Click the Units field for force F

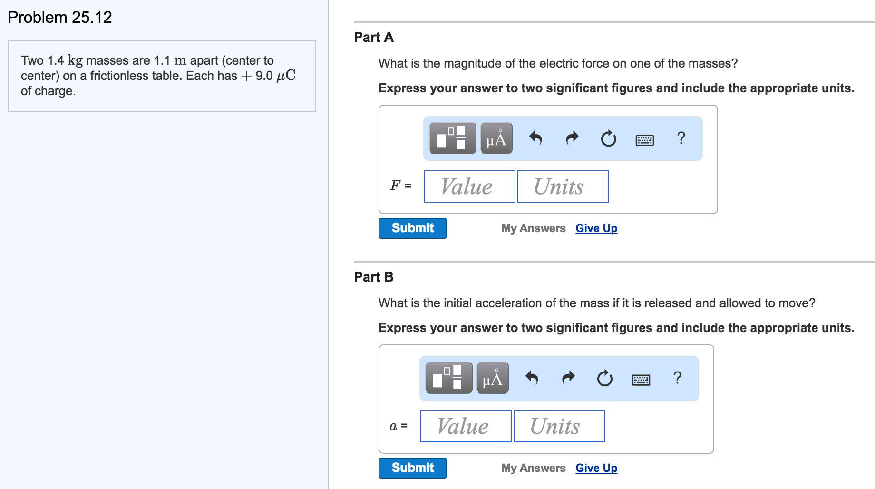pos(563,186)
